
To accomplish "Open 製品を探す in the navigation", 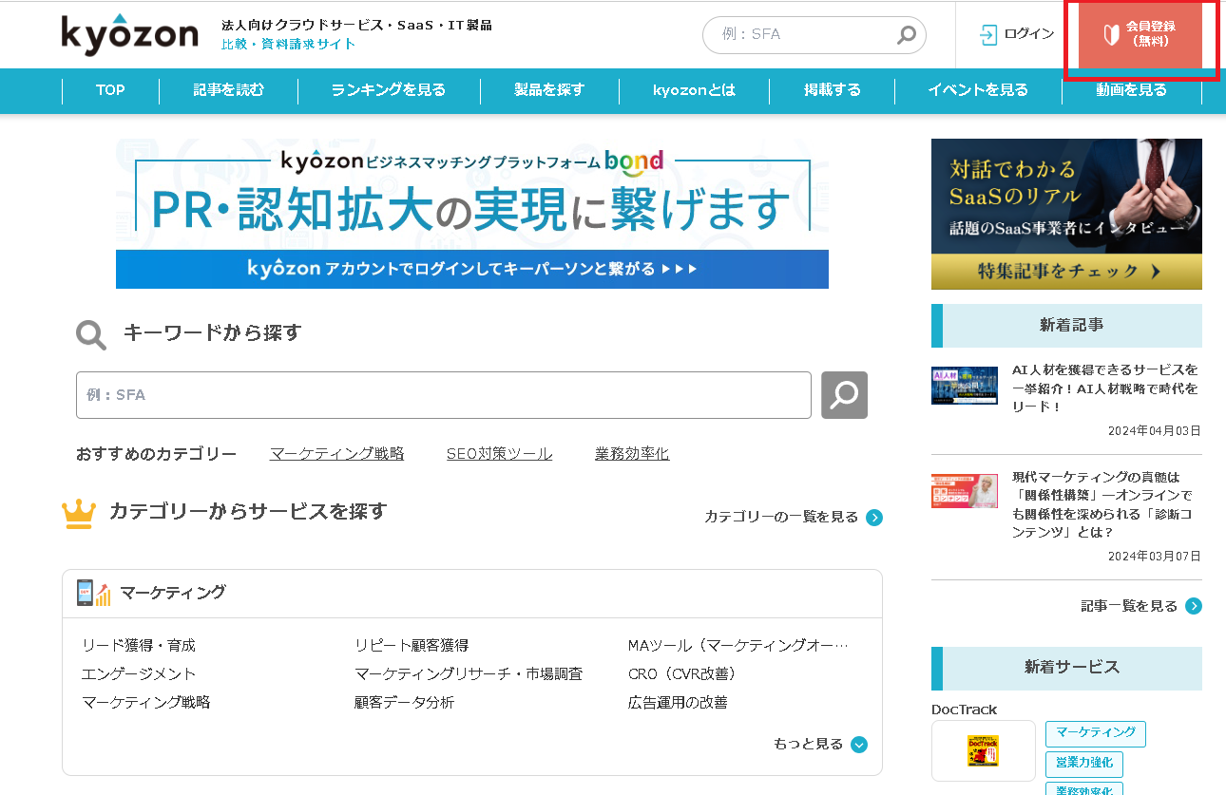I will [x=549, y=90].
